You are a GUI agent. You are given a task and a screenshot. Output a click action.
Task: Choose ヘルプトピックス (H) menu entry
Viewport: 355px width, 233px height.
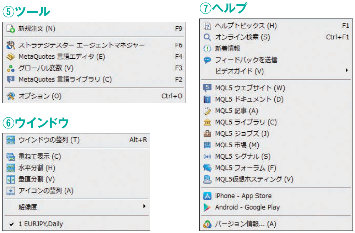tap(276, 26)
